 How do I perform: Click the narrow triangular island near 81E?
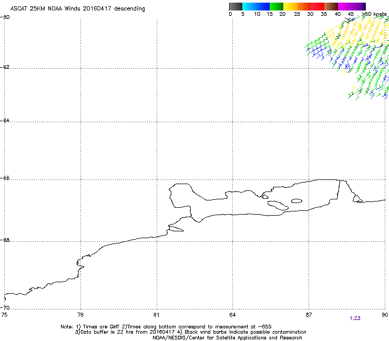[x=176, y=229]
